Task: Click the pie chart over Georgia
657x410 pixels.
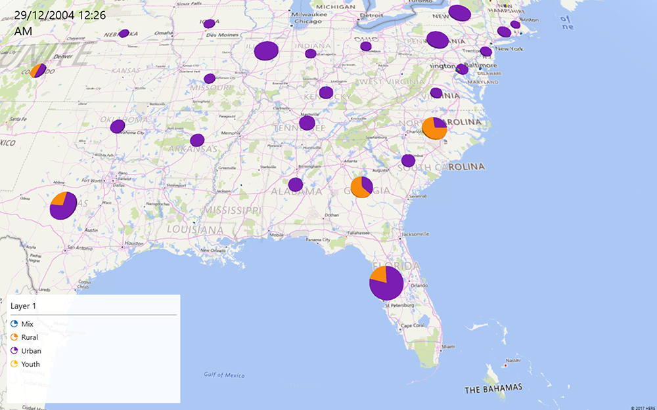Action: click(360, 187)
